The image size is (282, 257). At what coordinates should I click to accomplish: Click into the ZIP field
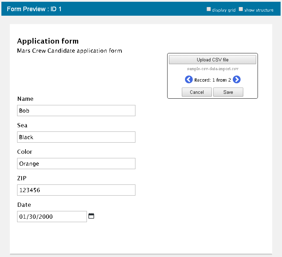[76, 190]
